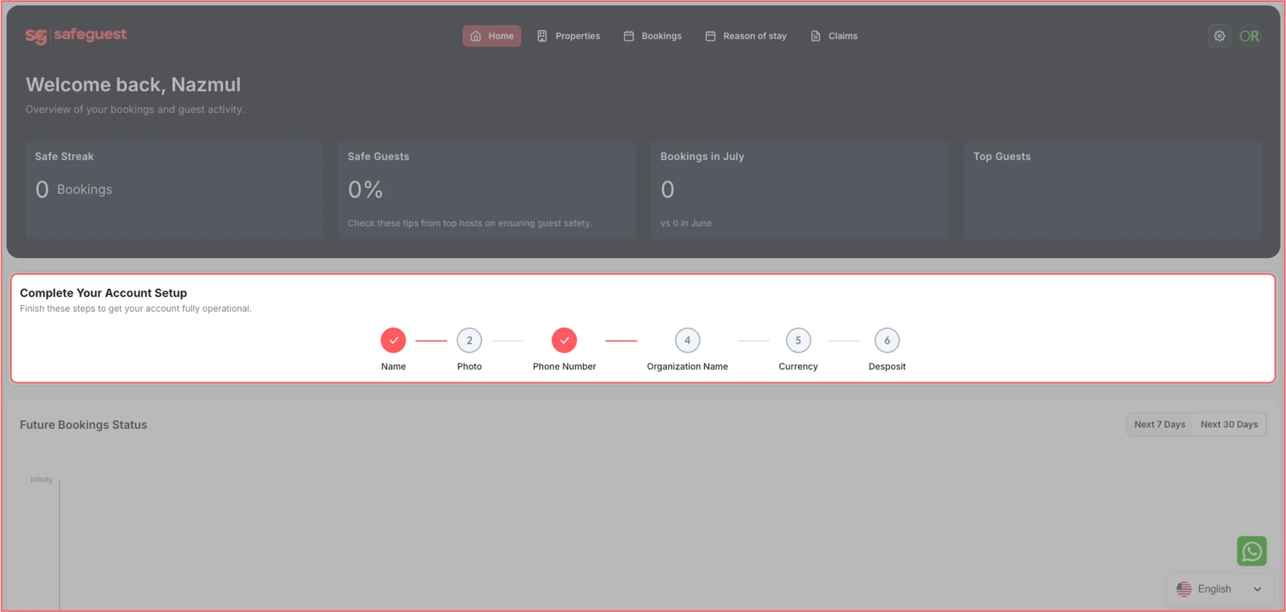
Task: Click the calendar icon beside Bookings
Action: pyautogui.click(x=629, y=36)
